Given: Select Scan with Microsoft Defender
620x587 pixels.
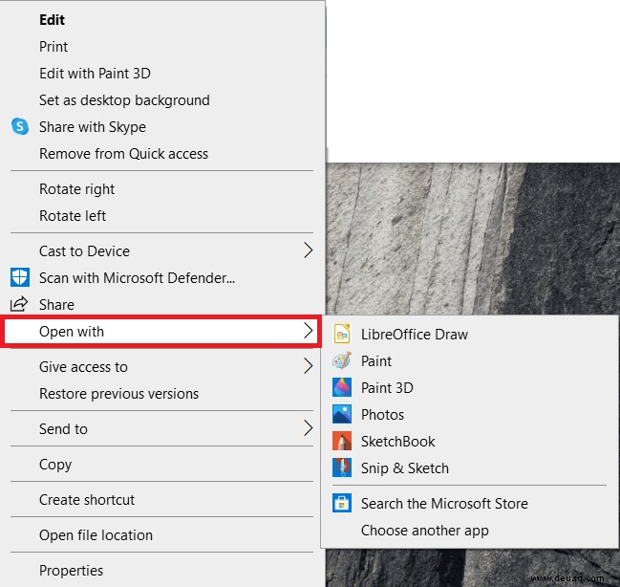Looking at the screenshot, I should point(162,278).
